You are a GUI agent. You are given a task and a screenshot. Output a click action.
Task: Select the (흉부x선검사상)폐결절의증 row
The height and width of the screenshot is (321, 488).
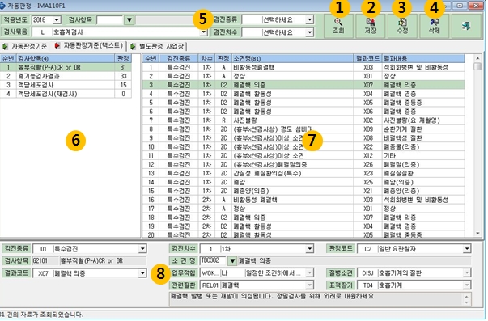[303, 164]
